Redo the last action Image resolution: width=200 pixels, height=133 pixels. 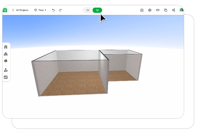point(60,10)
